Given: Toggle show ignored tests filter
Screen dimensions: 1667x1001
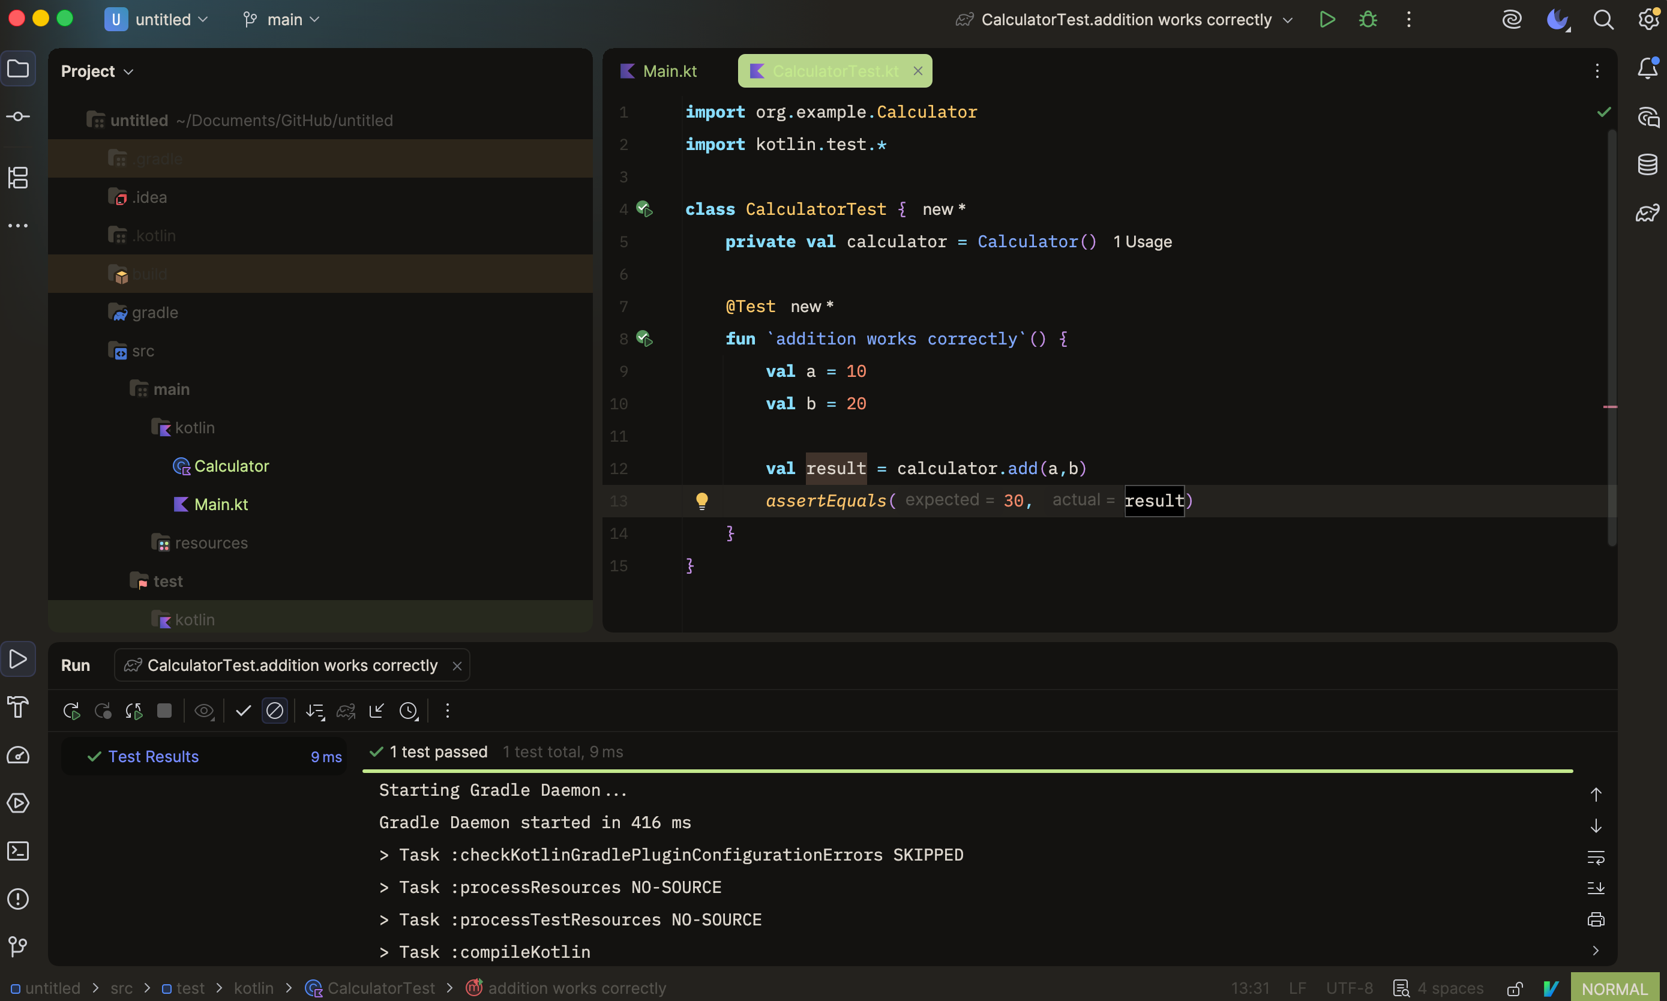Looking at the screenshot, I should [x=274, y=711].
